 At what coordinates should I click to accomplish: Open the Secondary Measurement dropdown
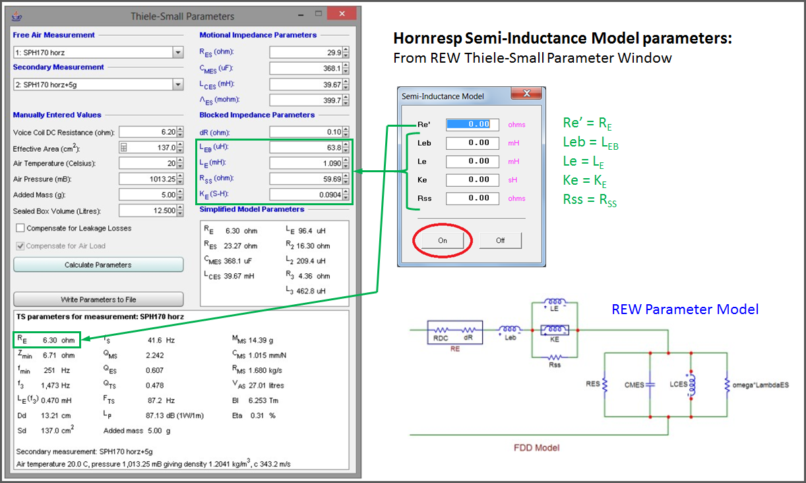point(177,84)
